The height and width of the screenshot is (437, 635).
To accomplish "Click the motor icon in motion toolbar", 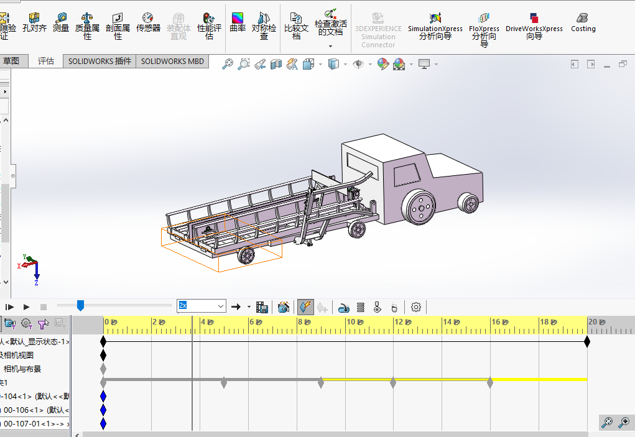I will 344,307.
